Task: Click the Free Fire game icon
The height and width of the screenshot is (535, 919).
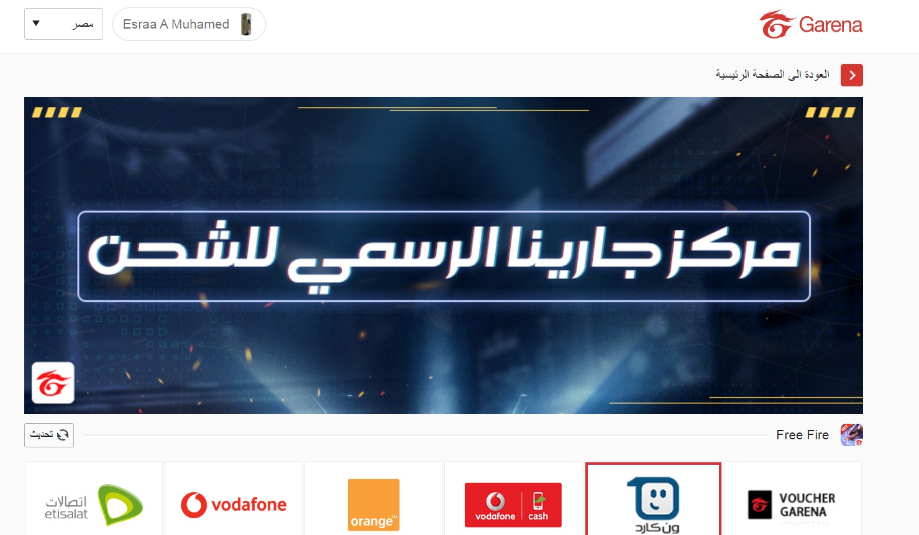Action: (x=852, y=435)
